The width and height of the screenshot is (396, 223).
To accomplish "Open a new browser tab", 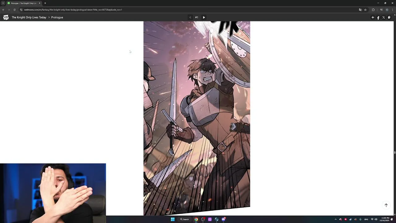I will 45,3.
